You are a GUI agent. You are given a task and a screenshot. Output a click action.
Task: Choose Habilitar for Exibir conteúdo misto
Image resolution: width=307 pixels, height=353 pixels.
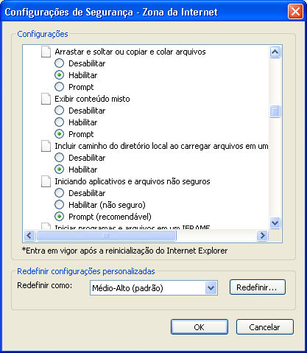pyautogui.click(x=59, y=122)
